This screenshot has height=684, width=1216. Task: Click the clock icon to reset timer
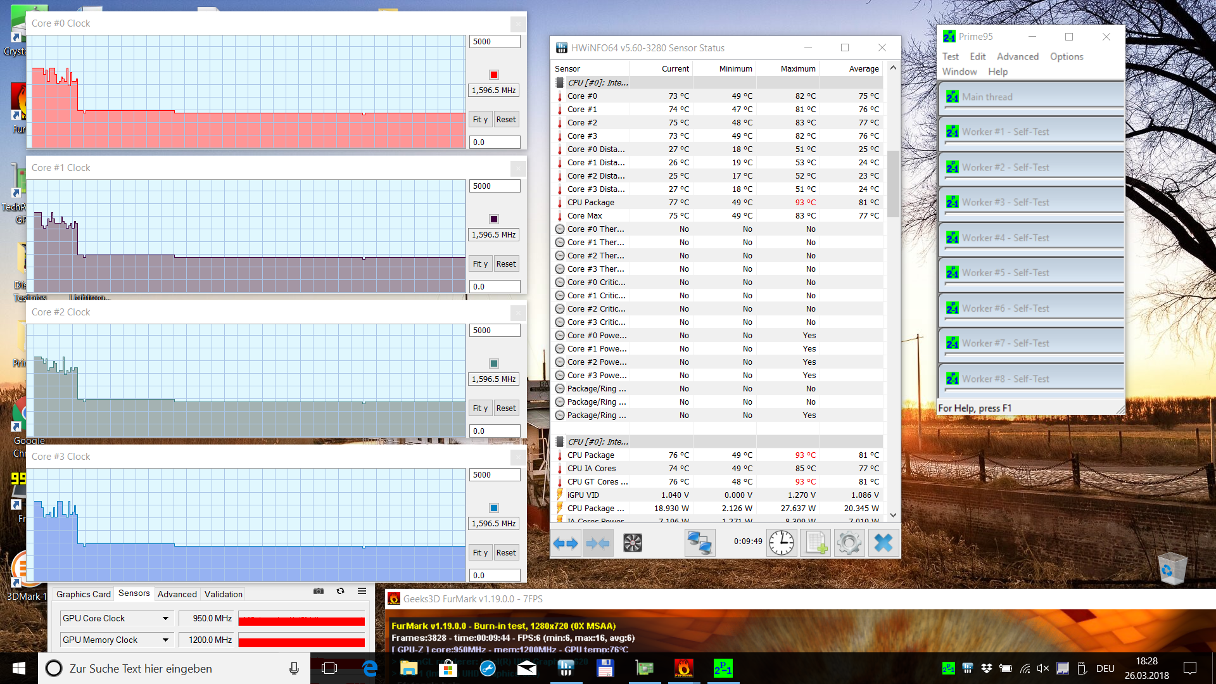pyautogui.click(x=782, y=543)
